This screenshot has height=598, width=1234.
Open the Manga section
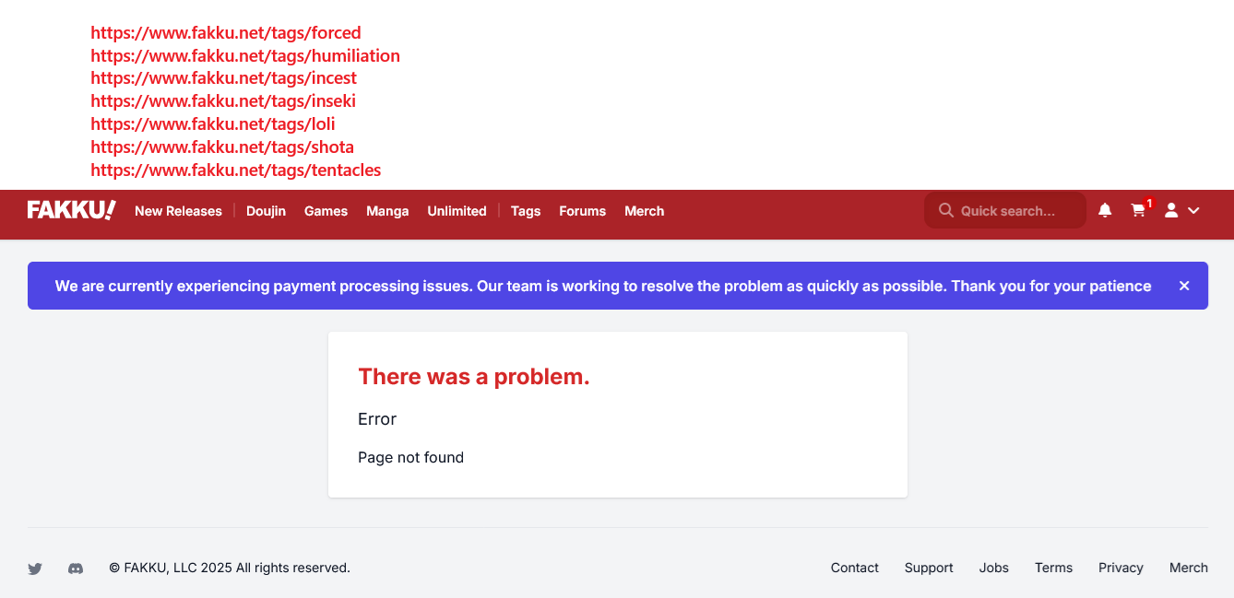click(387, 211)
